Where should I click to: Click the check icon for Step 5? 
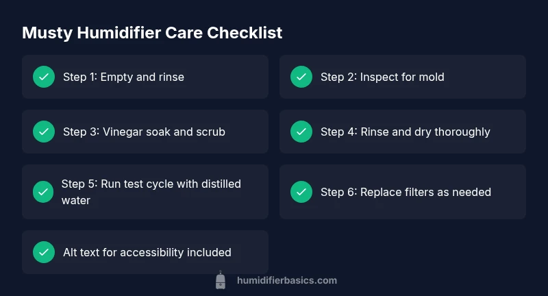click(x=44, y=192)
